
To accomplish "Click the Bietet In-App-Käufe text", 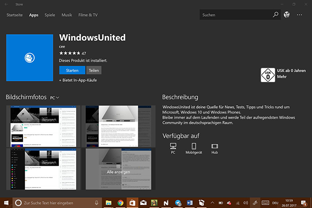I will pos(78,80).
